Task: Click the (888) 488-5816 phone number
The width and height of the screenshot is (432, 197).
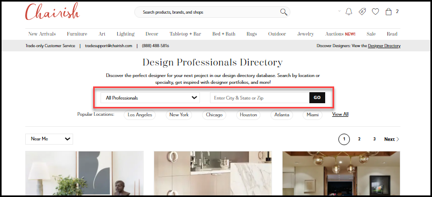Action: pyautogui.click(x=155, y=46)
